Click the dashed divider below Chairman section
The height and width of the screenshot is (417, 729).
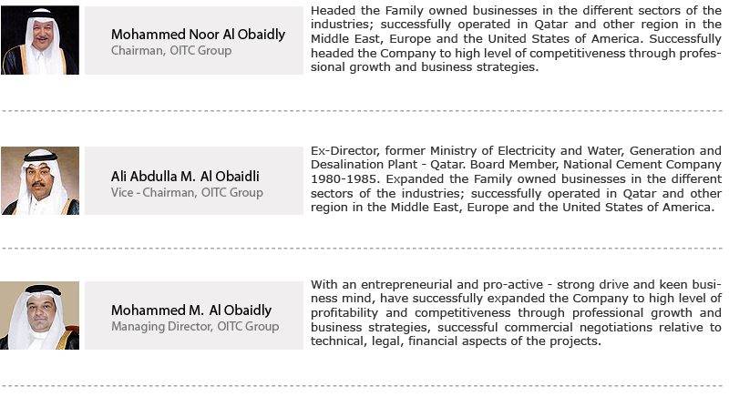click(x=362, y=111)
